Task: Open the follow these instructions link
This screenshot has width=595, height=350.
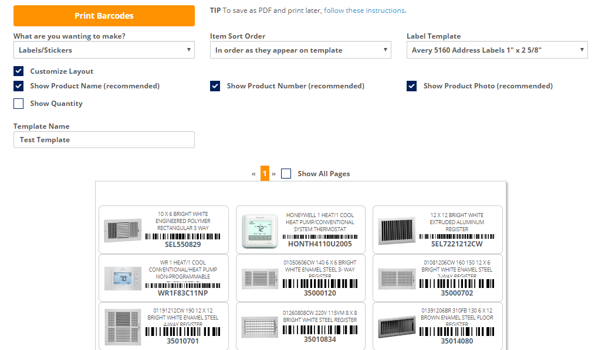Action: [x=364, y=11]
